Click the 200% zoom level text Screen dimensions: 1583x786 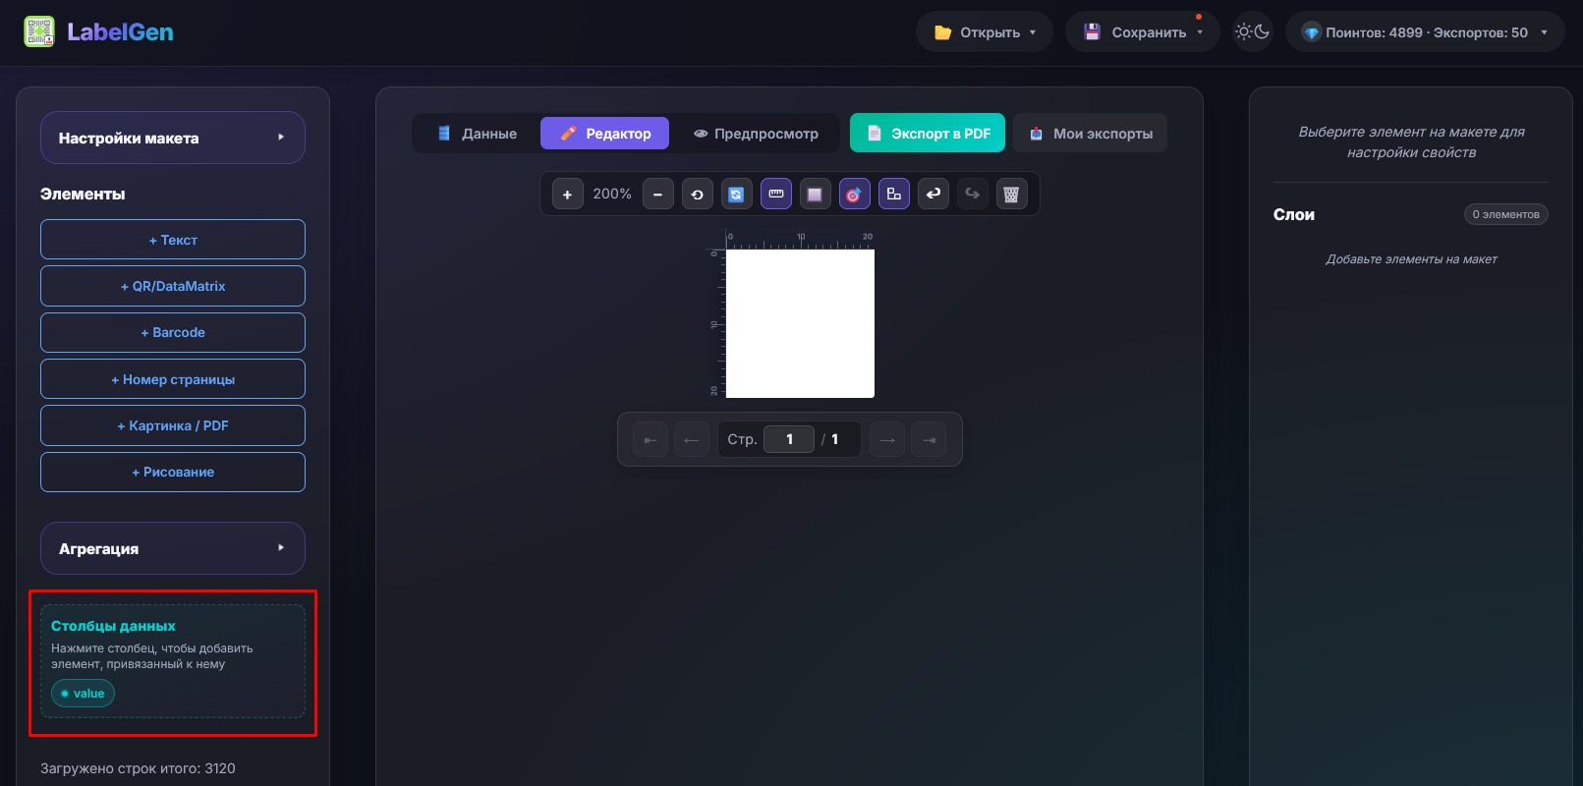click(612, 195)
